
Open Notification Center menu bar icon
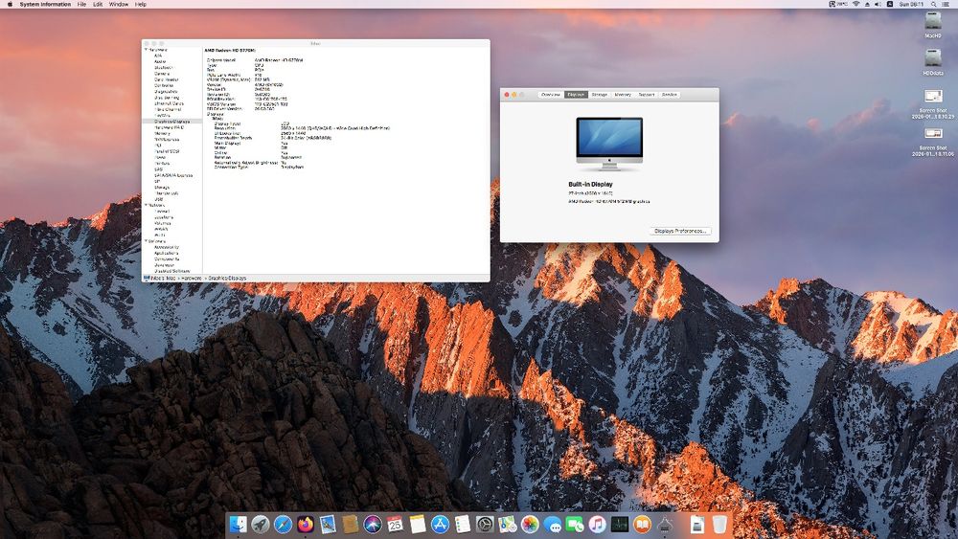tap(947, 4)
